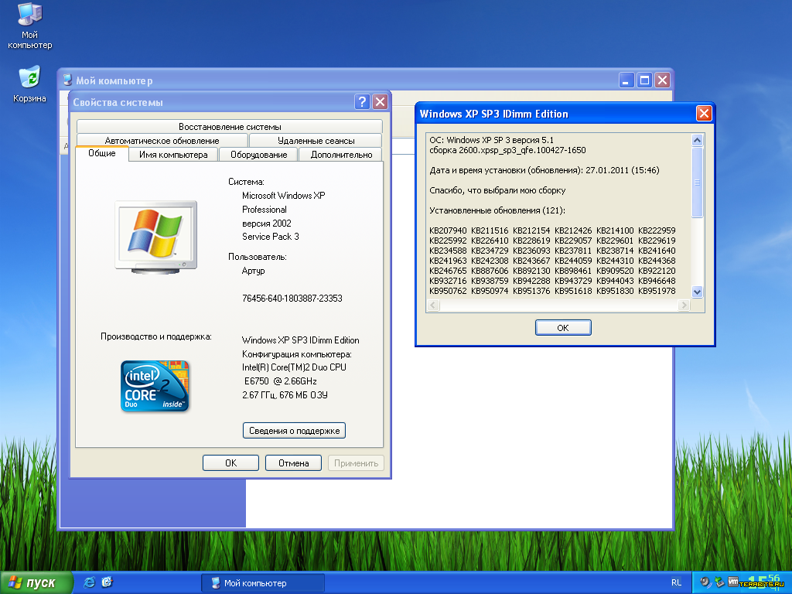Viewport: 792px width, 594px height.
Task: Click the vertical scrollbar thumb in the updates list
Action: coord(697,183)
